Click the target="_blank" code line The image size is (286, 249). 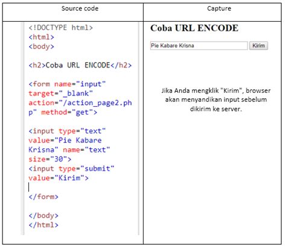(x=60, y=93)
